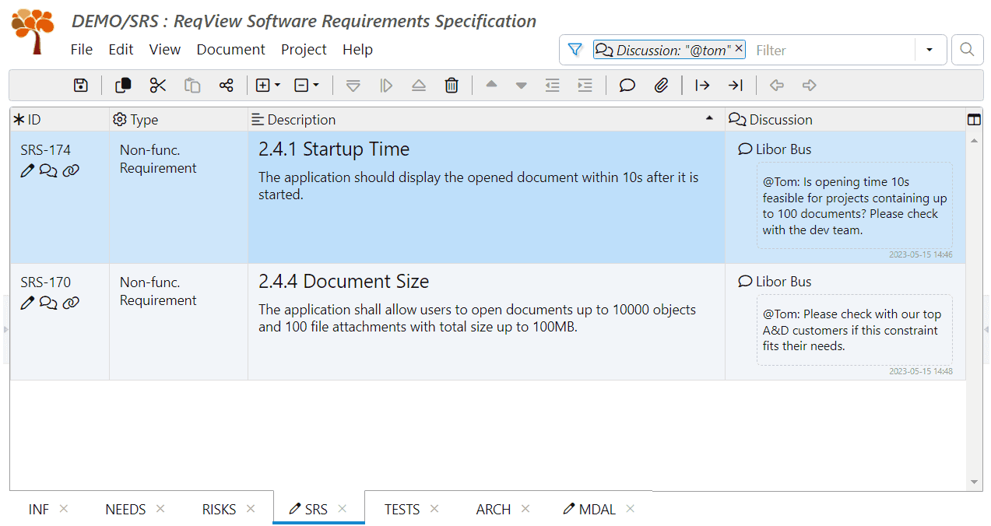Open the table columns configuration icon
The height and width of the screenshot is (526, 991).
tap(974, 119)
